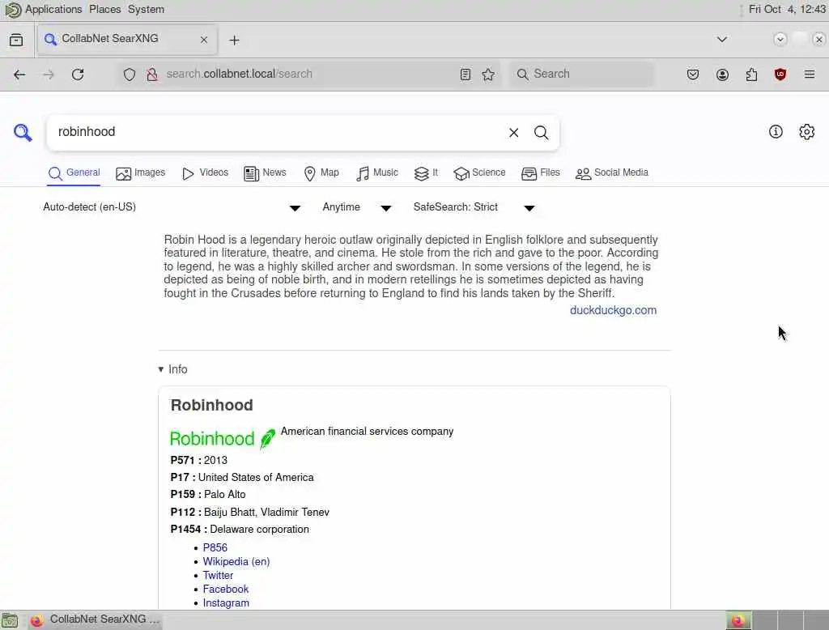Open the About info icon

pyautogui.click(x=776, y=132)
